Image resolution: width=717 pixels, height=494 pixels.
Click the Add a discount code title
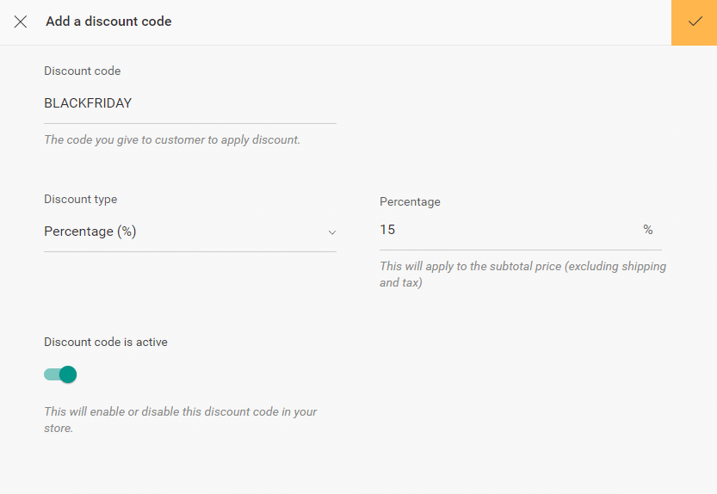pyautogui.click(x=108, y=22)
